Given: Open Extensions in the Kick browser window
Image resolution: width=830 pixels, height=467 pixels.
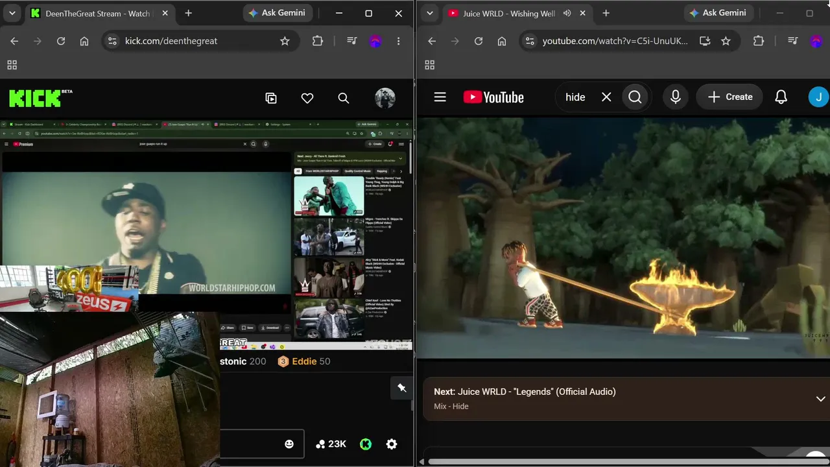Looking at the screenshot, I should point(318,41).
